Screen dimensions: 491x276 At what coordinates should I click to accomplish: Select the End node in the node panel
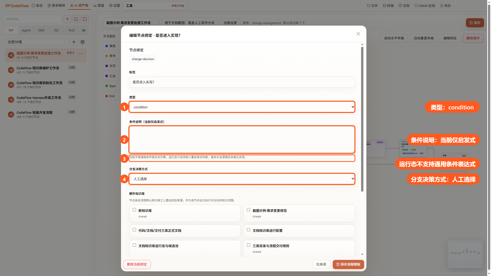coord(112,96)
